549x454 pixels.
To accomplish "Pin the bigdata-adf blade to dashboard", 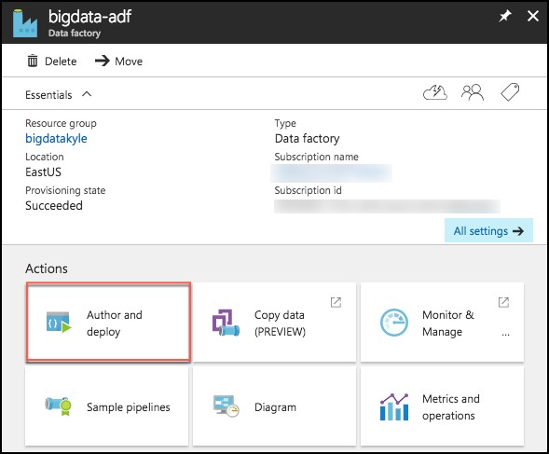I will pyautogui.click(x=505, y=16).
